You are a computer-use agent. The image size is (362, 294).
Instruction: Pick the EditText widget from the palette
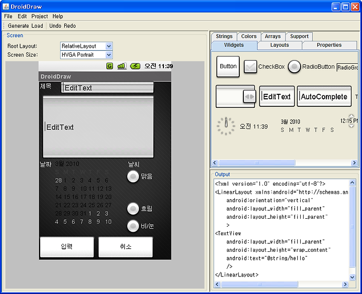point(277,96)
